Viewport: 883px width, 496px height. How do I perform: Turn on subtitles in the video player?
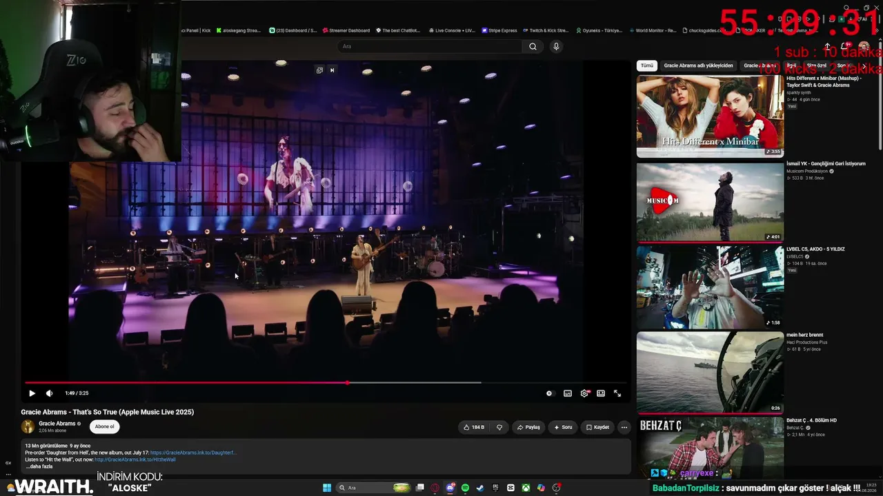click(x=568, y=393)
